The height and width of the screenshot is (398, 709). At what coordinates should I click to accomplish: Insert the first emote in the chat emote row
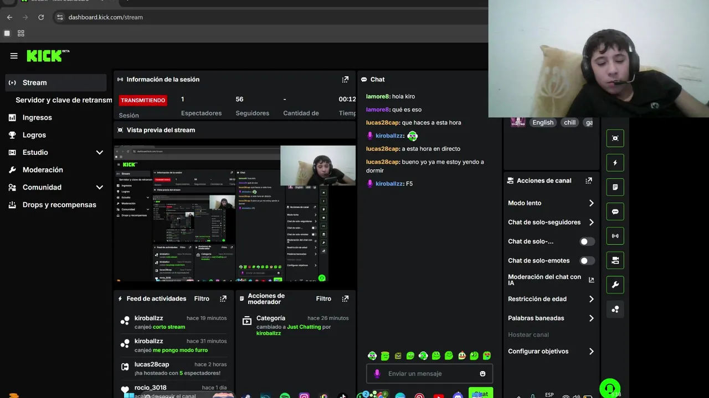point(372,355)
